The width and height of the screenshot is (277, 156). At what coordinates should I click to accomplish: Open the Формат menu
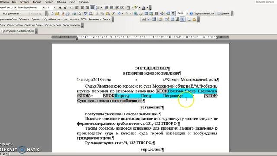37,2
